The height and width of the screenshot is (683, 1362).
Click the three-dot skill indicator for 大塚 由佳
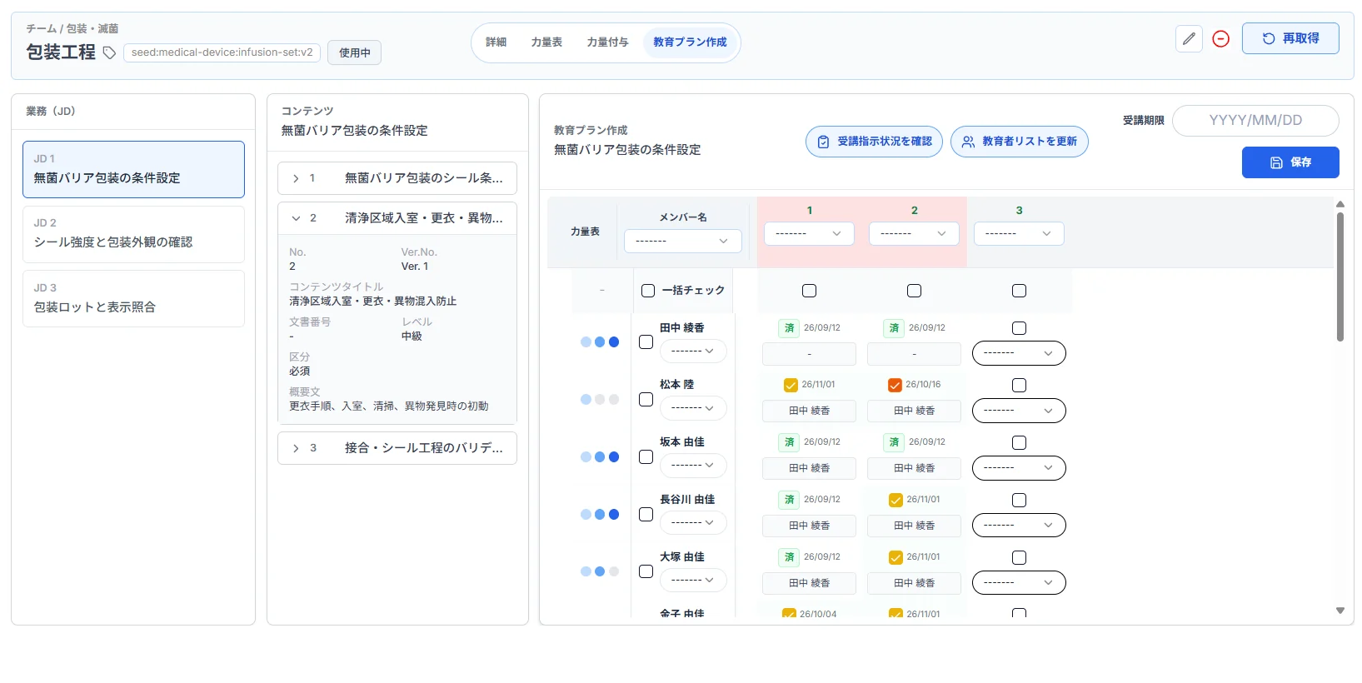pos(600,571)
